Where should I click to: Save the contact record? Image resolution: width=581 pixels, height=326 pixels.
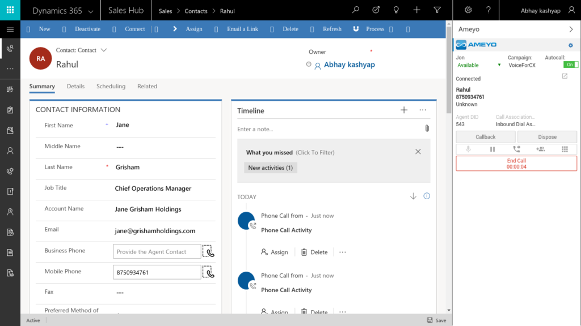[x=436, y=320]
